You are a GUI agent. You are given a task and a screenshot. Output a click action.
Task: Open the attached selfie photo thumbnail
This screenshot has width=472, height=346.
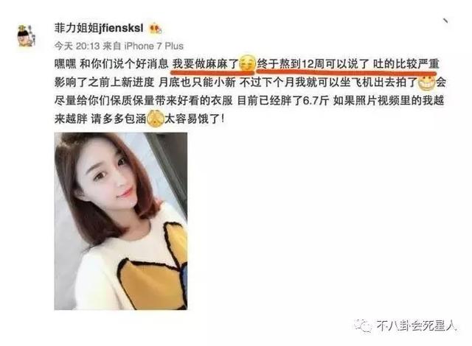click(x=121, y=221)
